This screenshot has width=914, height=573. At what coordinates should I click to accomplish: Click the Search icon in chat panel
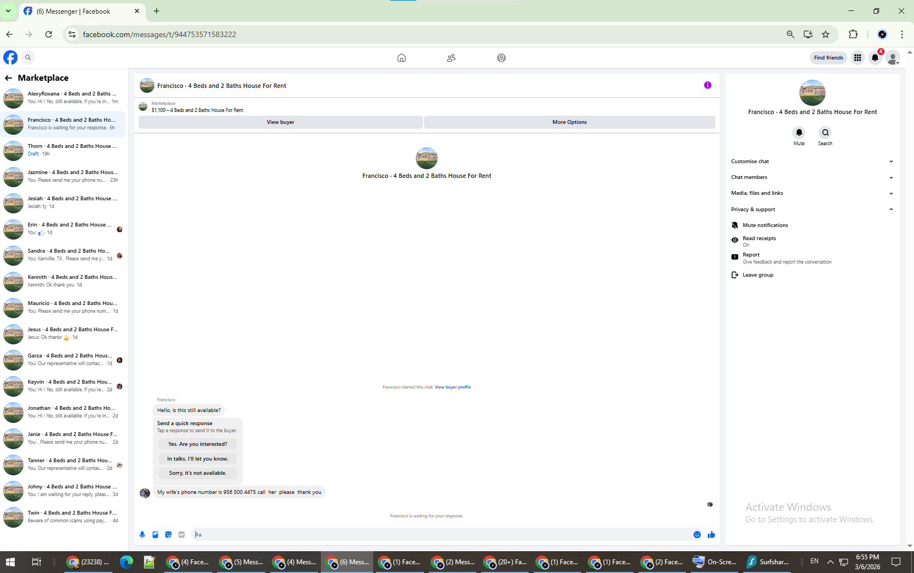825,133
